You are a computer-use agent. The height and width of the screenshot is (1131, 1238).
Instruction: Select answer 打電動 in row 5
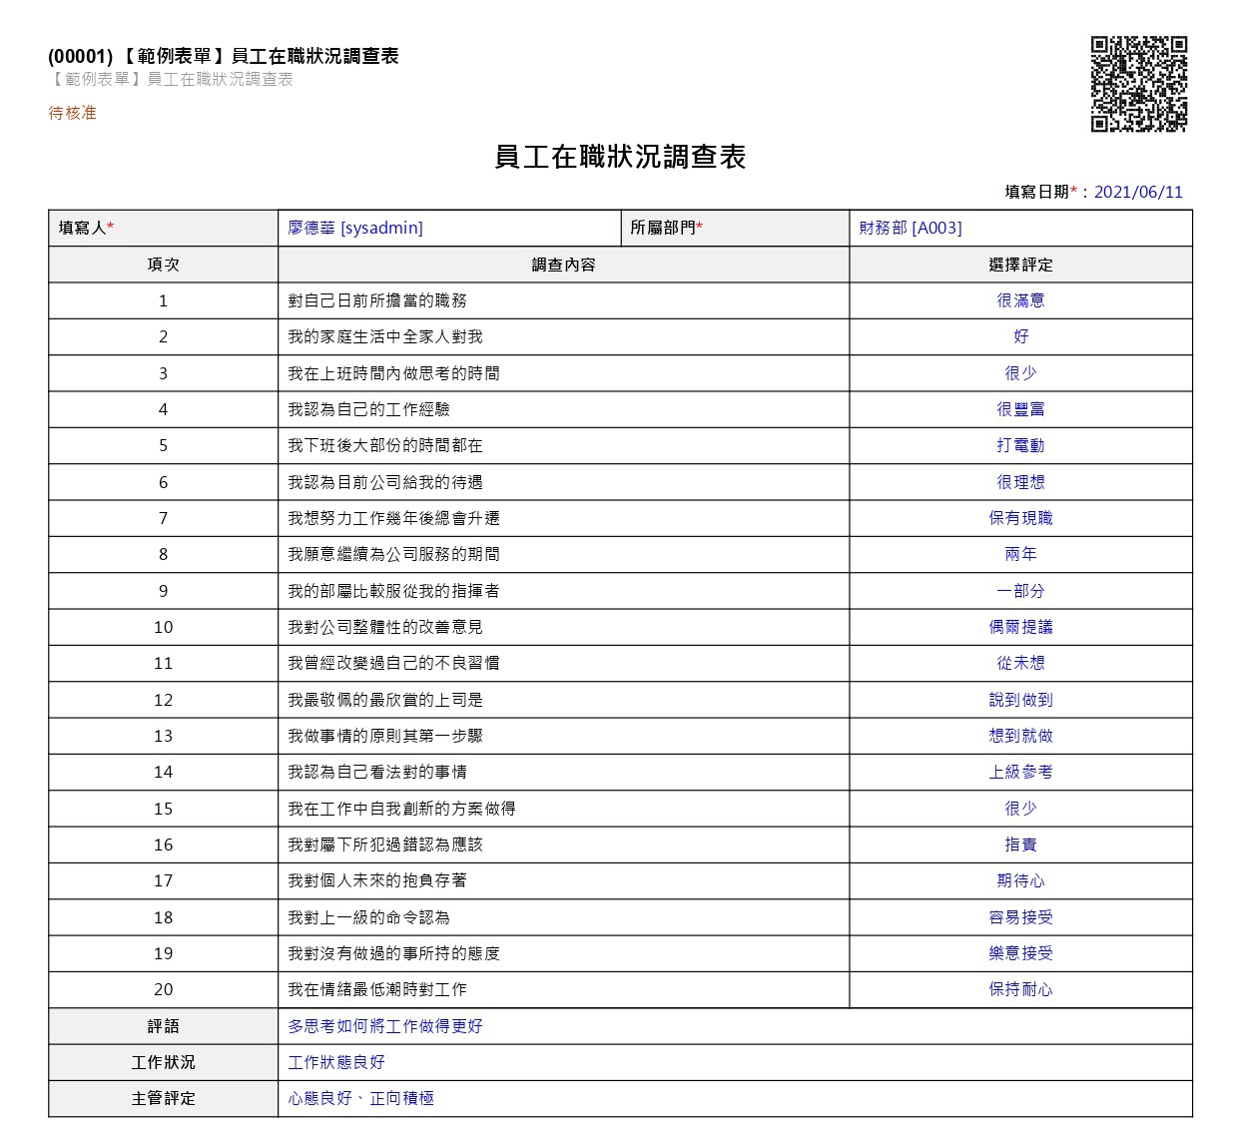(x=1020, y=445)
